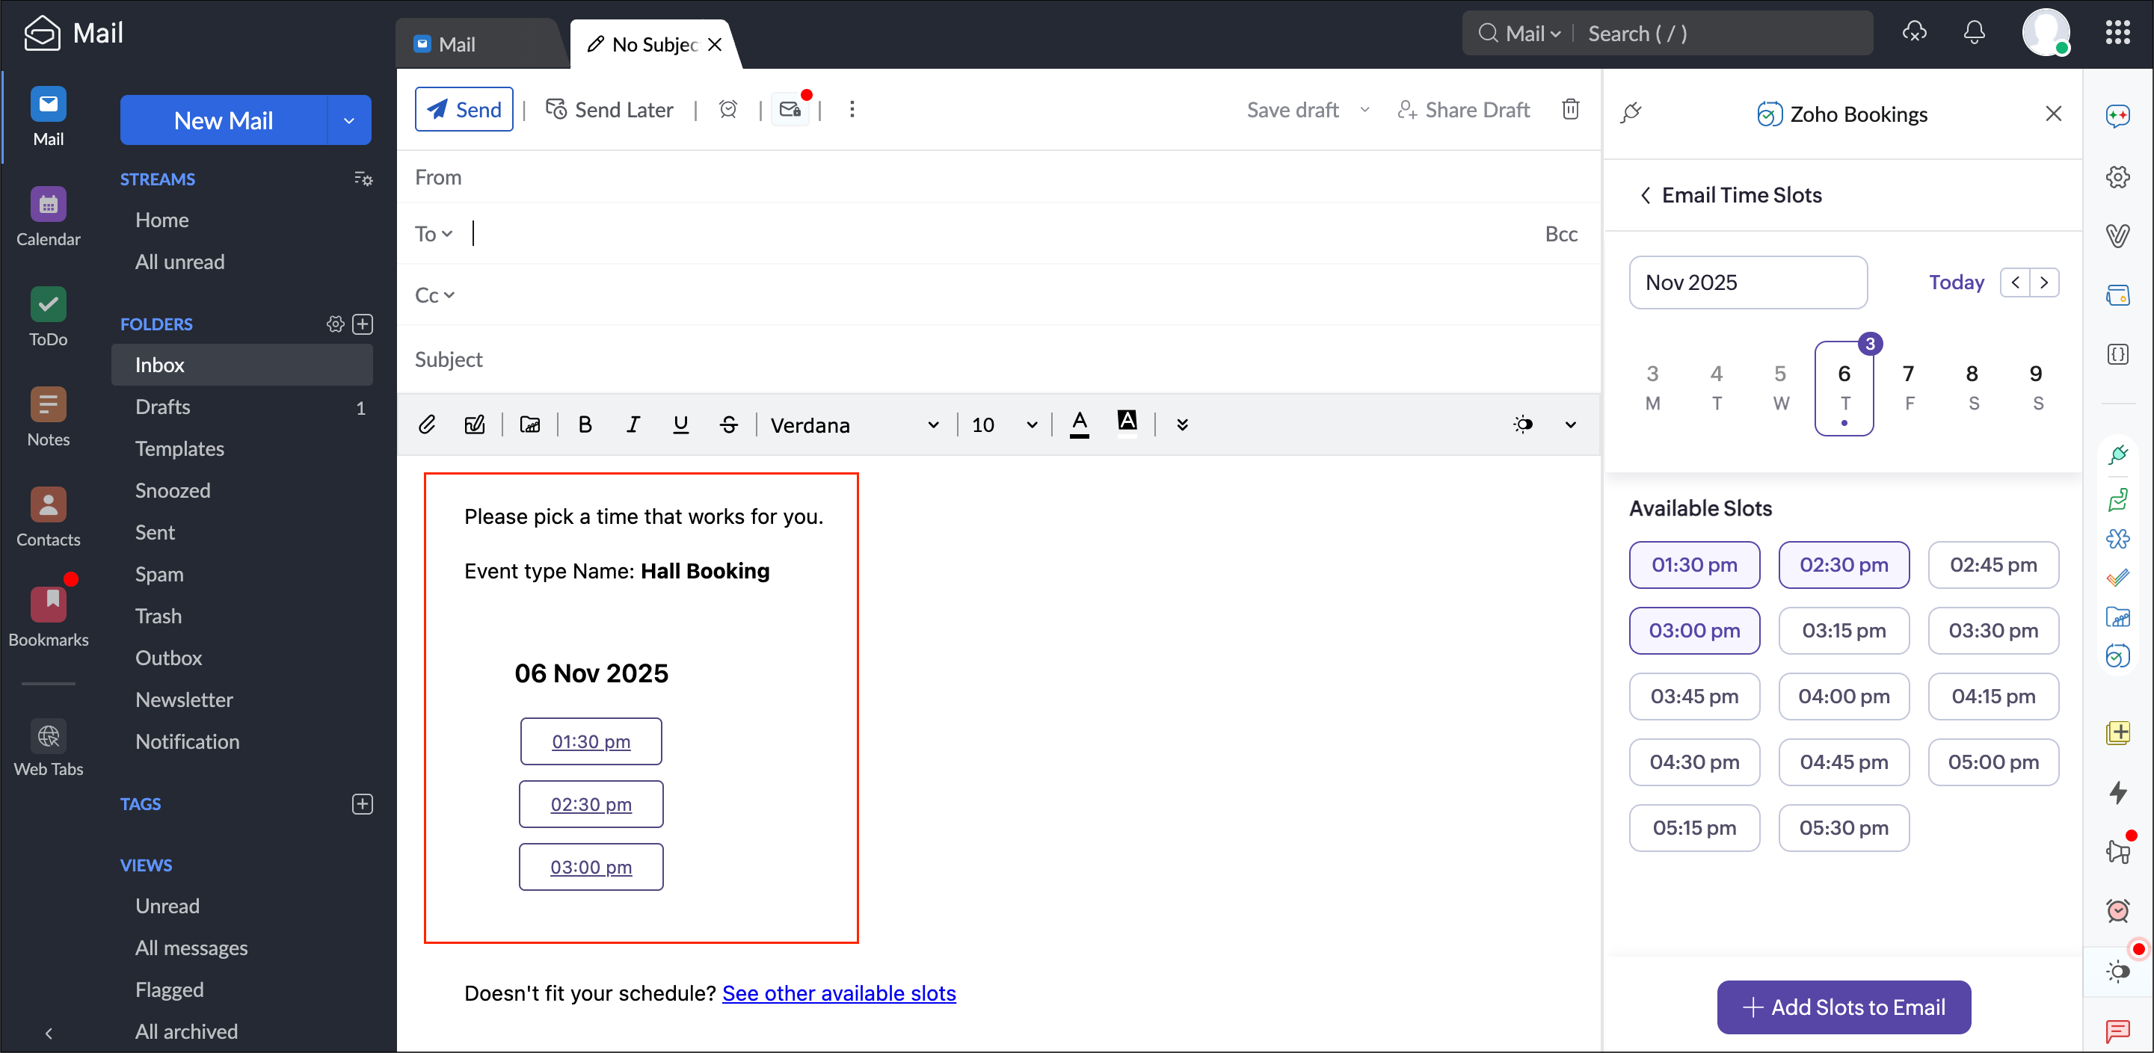Toggle the 02:45 pm slot
2154x1053 pixels.
1993,565
